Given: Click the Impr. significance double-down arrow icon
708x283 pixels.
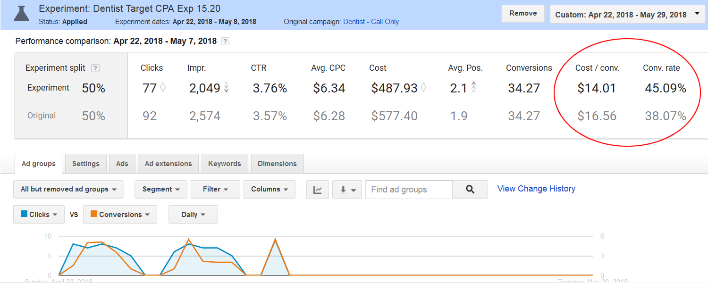Looking at the screenshot, I should tap(227, 88).
